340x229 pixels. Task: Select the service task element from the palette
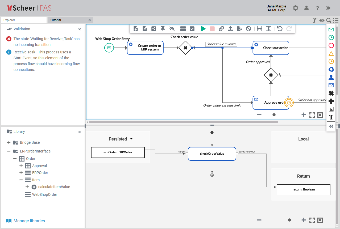pos(331,69)
